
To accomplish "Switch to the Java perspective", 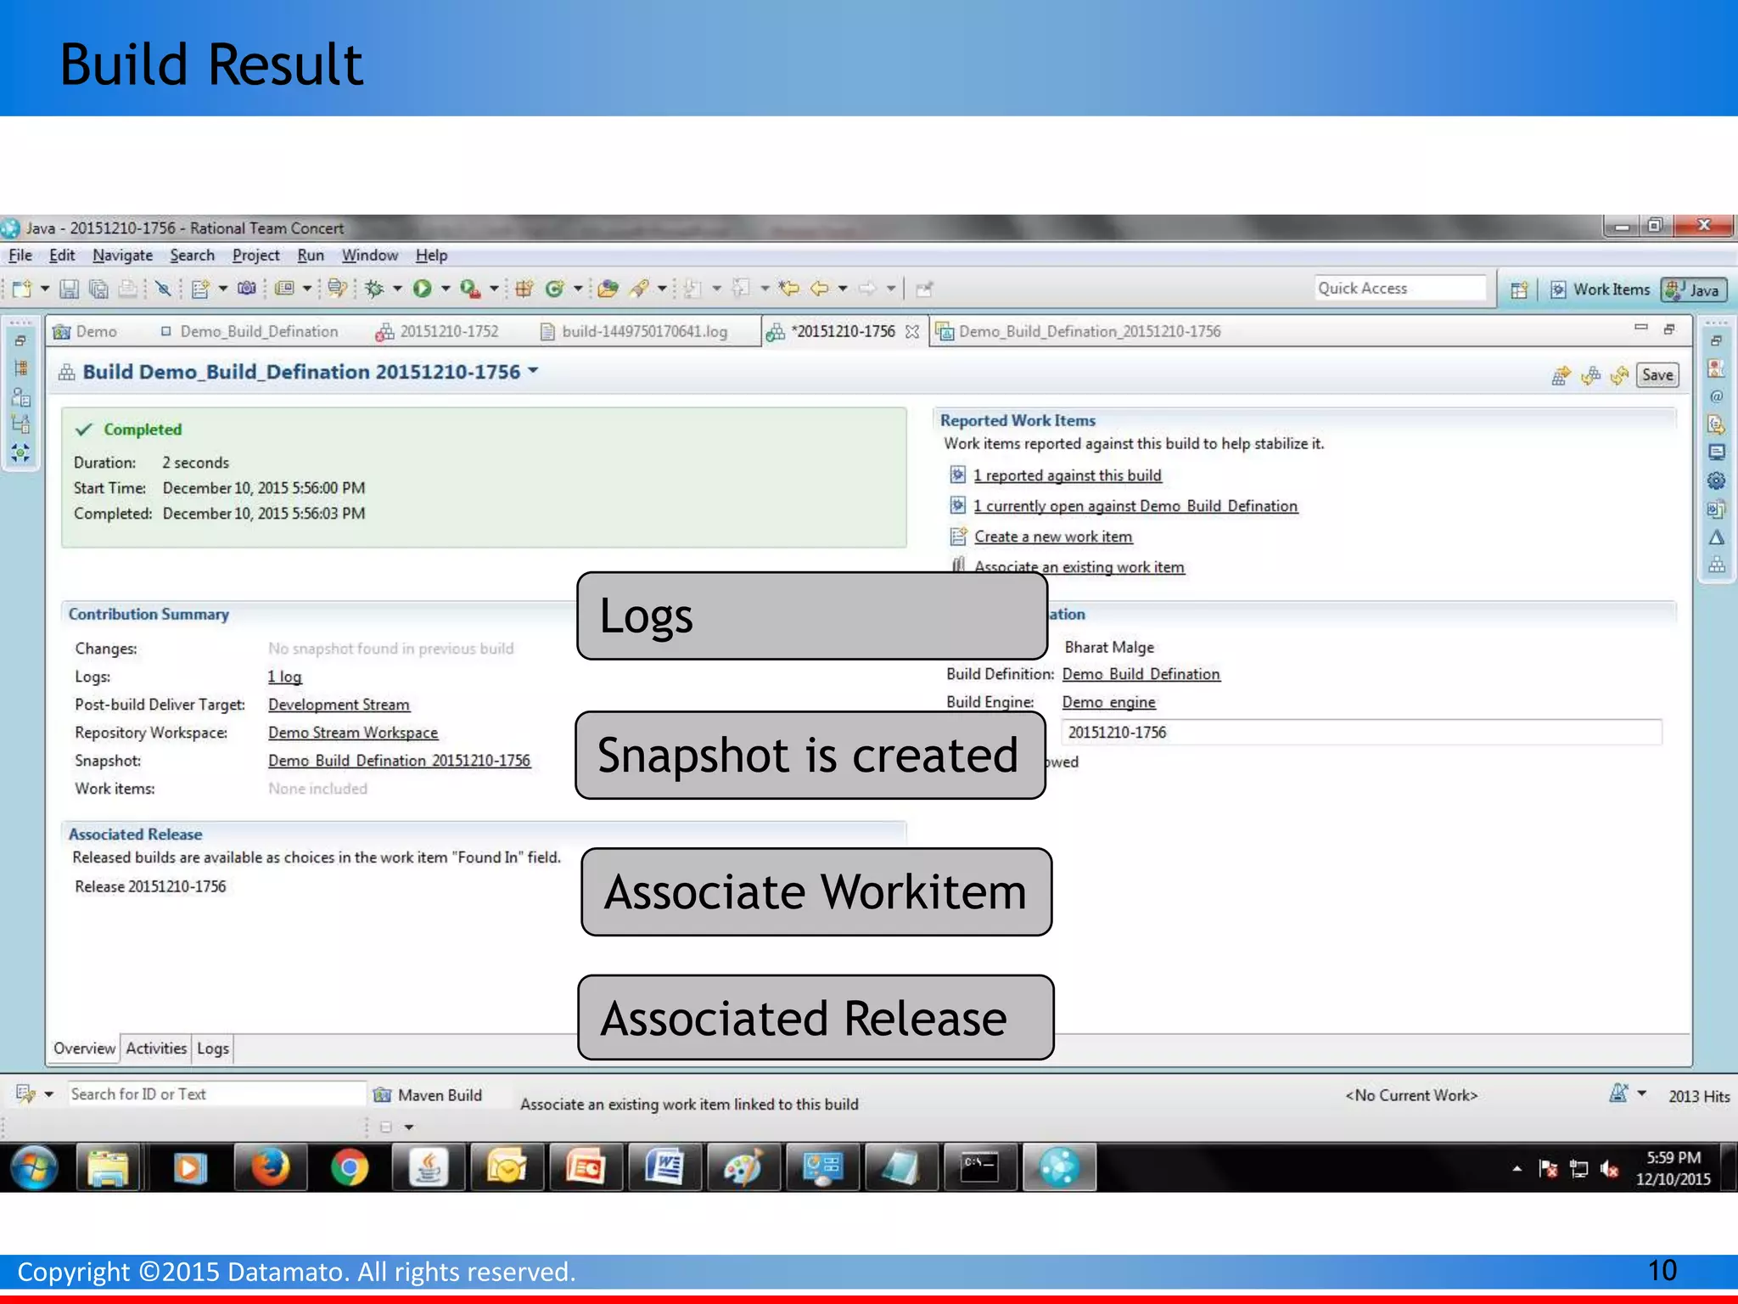I will pos(1695,290).
